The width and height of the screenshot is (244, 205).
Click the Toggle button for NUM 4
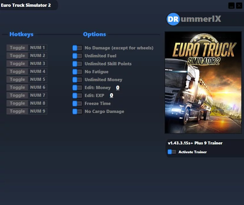[x=17, y=71]
